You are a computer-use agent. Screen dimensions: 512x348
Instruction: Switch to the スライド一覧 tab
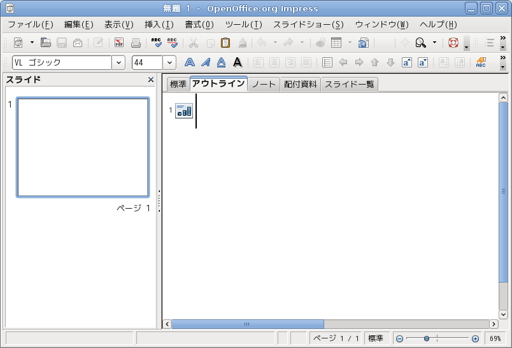[x=350, y=84]
